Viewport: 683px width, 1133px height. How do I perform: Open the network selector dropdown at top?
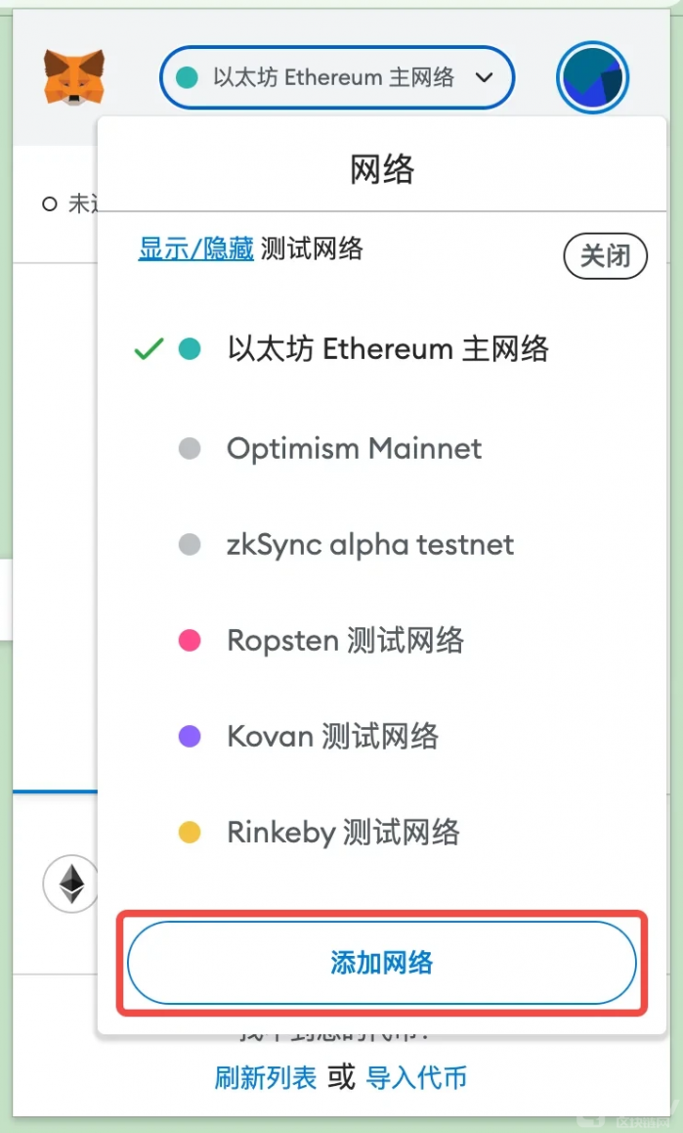coord(337,77)
